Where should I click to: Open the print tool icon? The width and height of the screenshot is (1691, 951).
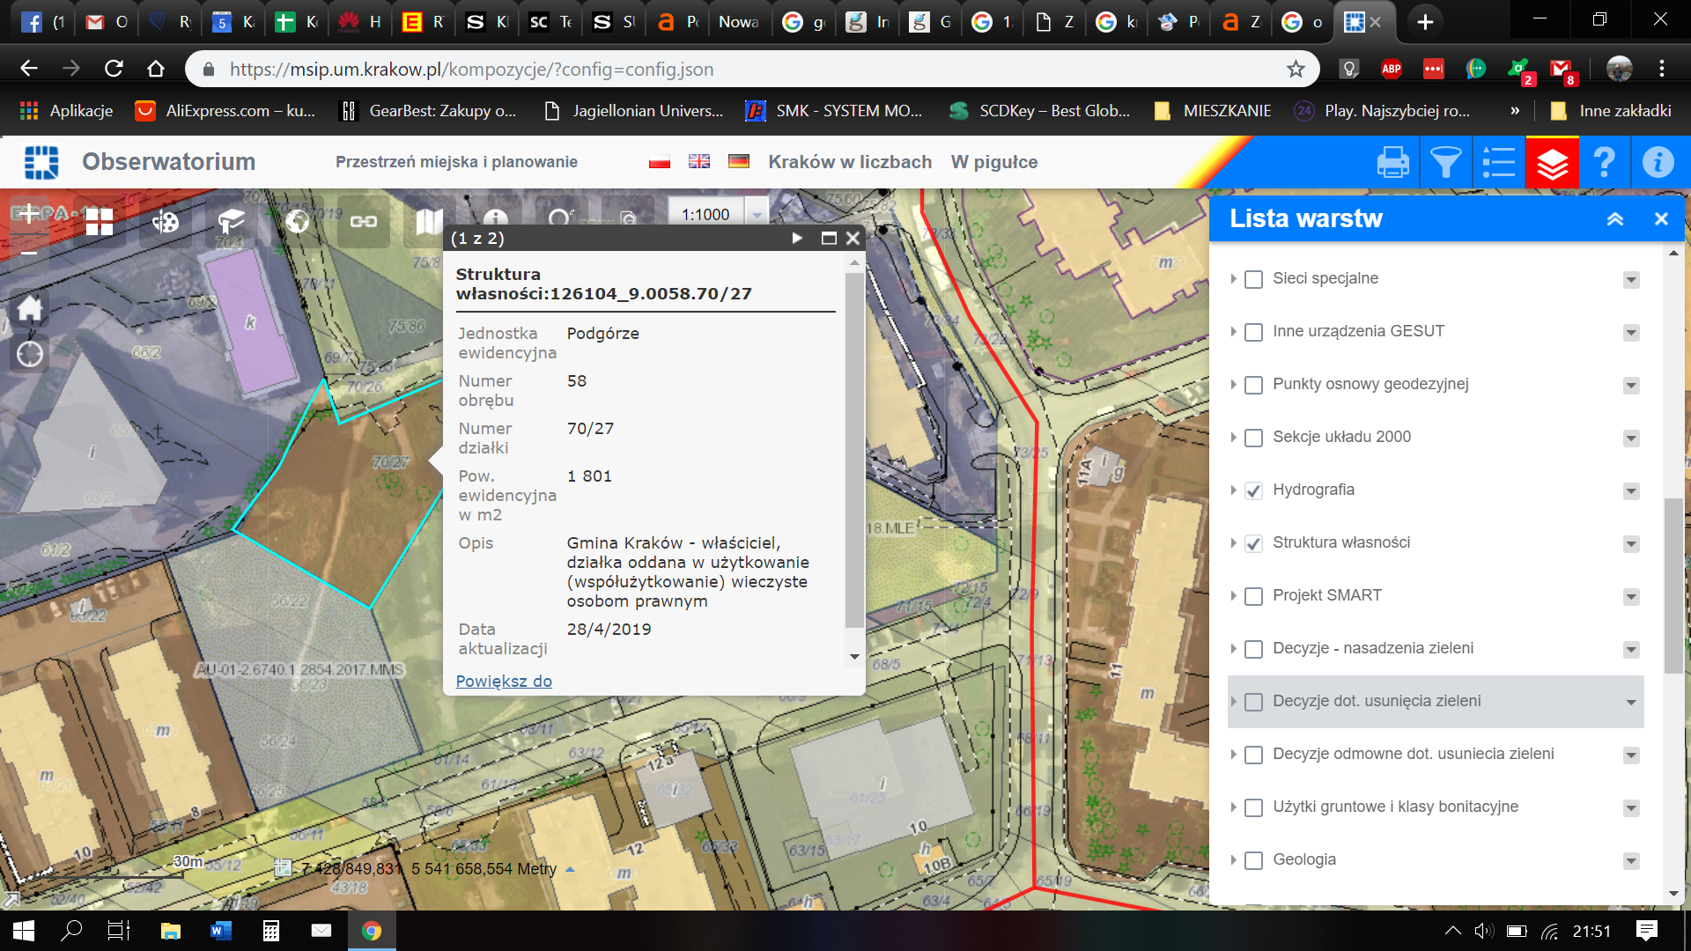[x=1392, y=163]
